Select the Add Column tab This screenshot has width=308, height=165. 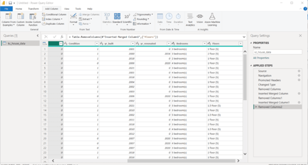coord(52,9)
